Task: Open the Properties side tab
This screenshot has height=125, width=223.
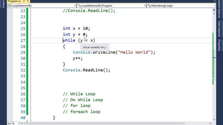Action: 219,45
